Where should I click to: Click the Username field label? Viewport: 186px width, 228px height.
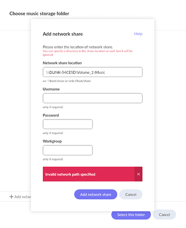[51, 89]
